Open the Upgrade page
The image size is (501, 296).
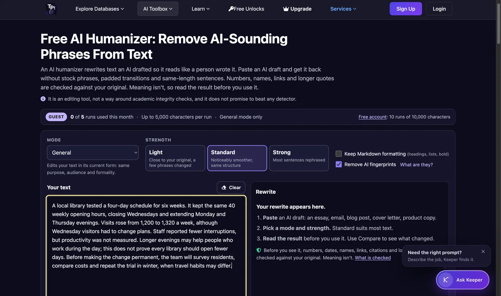(297, 9)
